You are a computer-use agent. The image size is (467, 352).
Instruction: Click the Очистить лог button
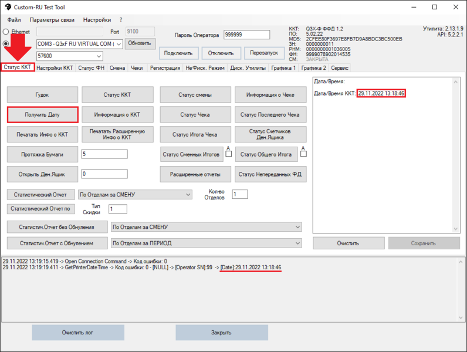point(78,333)
